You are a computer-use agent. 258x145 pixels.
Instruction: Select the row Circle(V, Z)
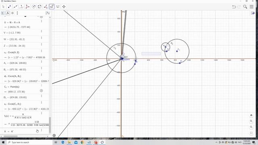point(24,55)
